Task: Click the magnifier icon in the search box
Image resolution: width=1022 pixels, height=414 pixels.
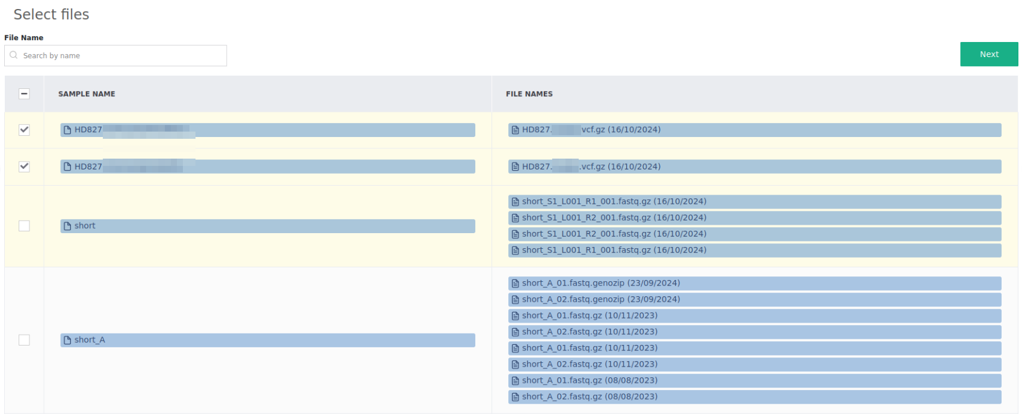Action: [14, 55]
